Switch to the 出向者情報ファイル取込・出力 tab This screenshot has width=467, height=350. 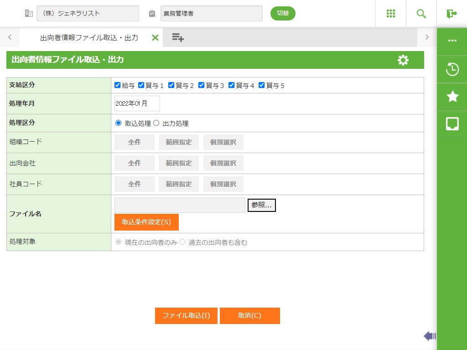click(89, 38)
